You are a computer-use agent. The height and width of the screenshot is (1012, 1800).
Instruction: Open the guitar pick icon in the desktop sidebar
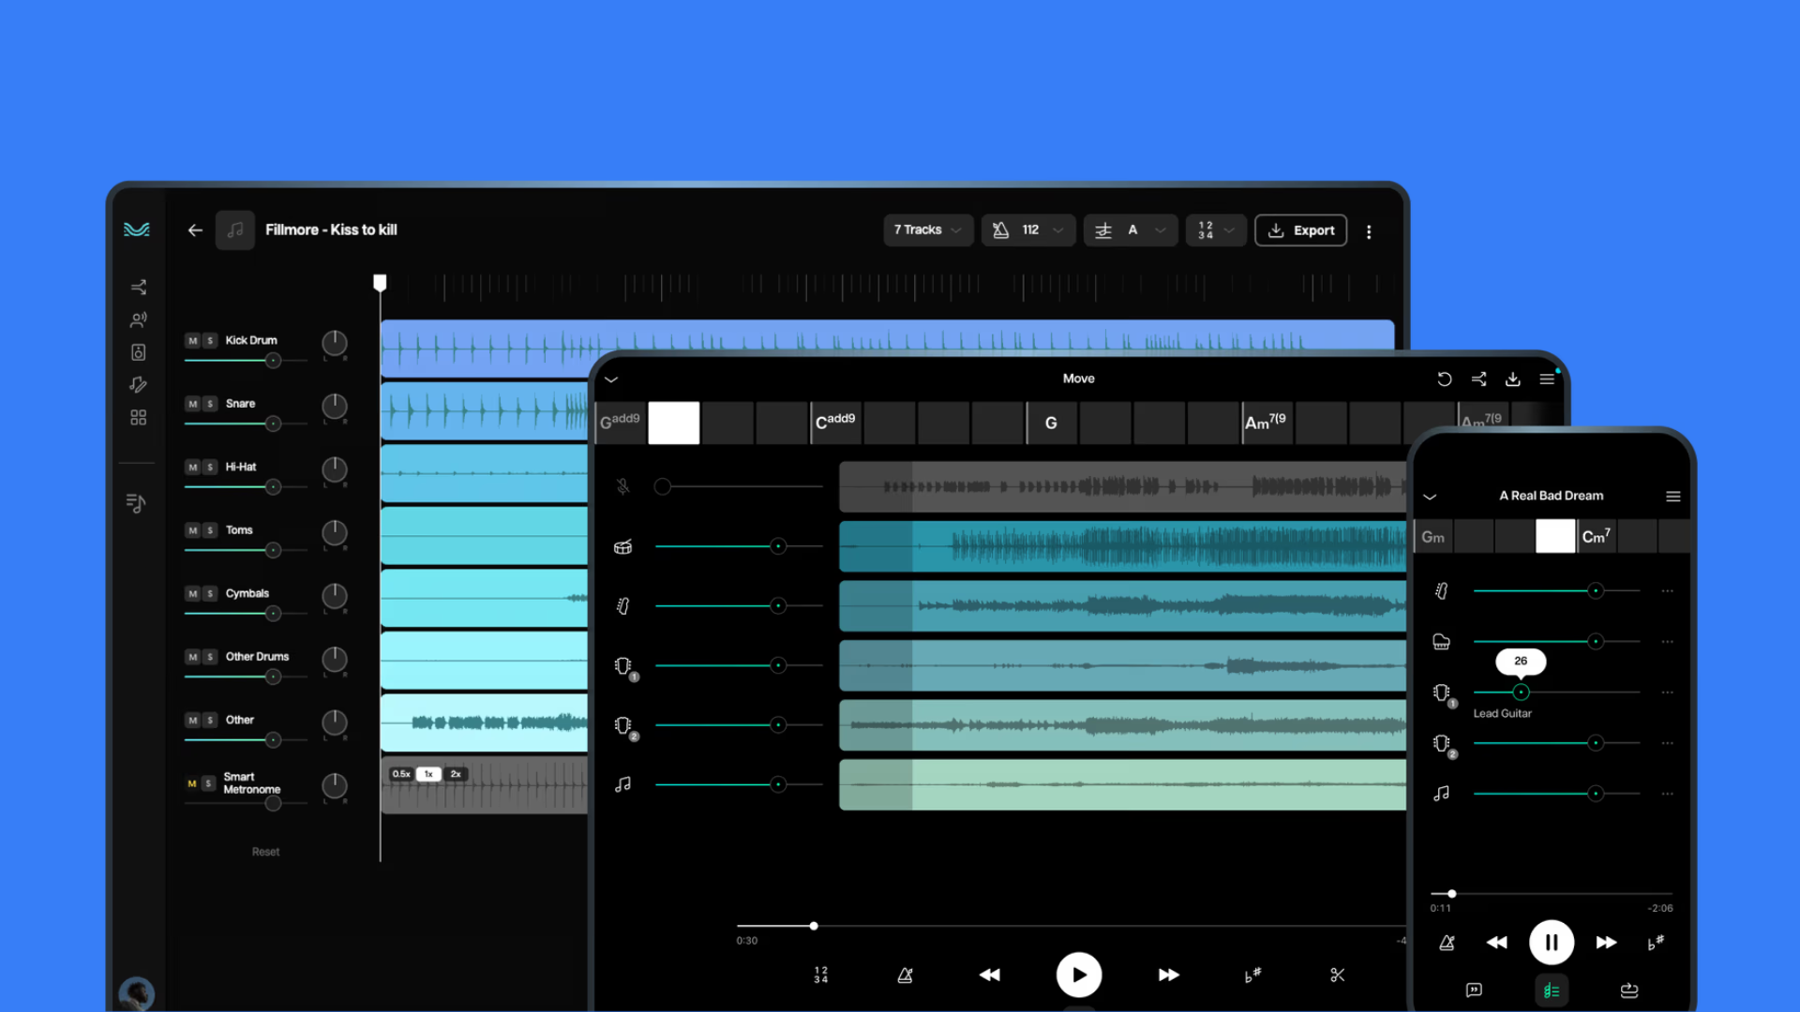point(138,385)
